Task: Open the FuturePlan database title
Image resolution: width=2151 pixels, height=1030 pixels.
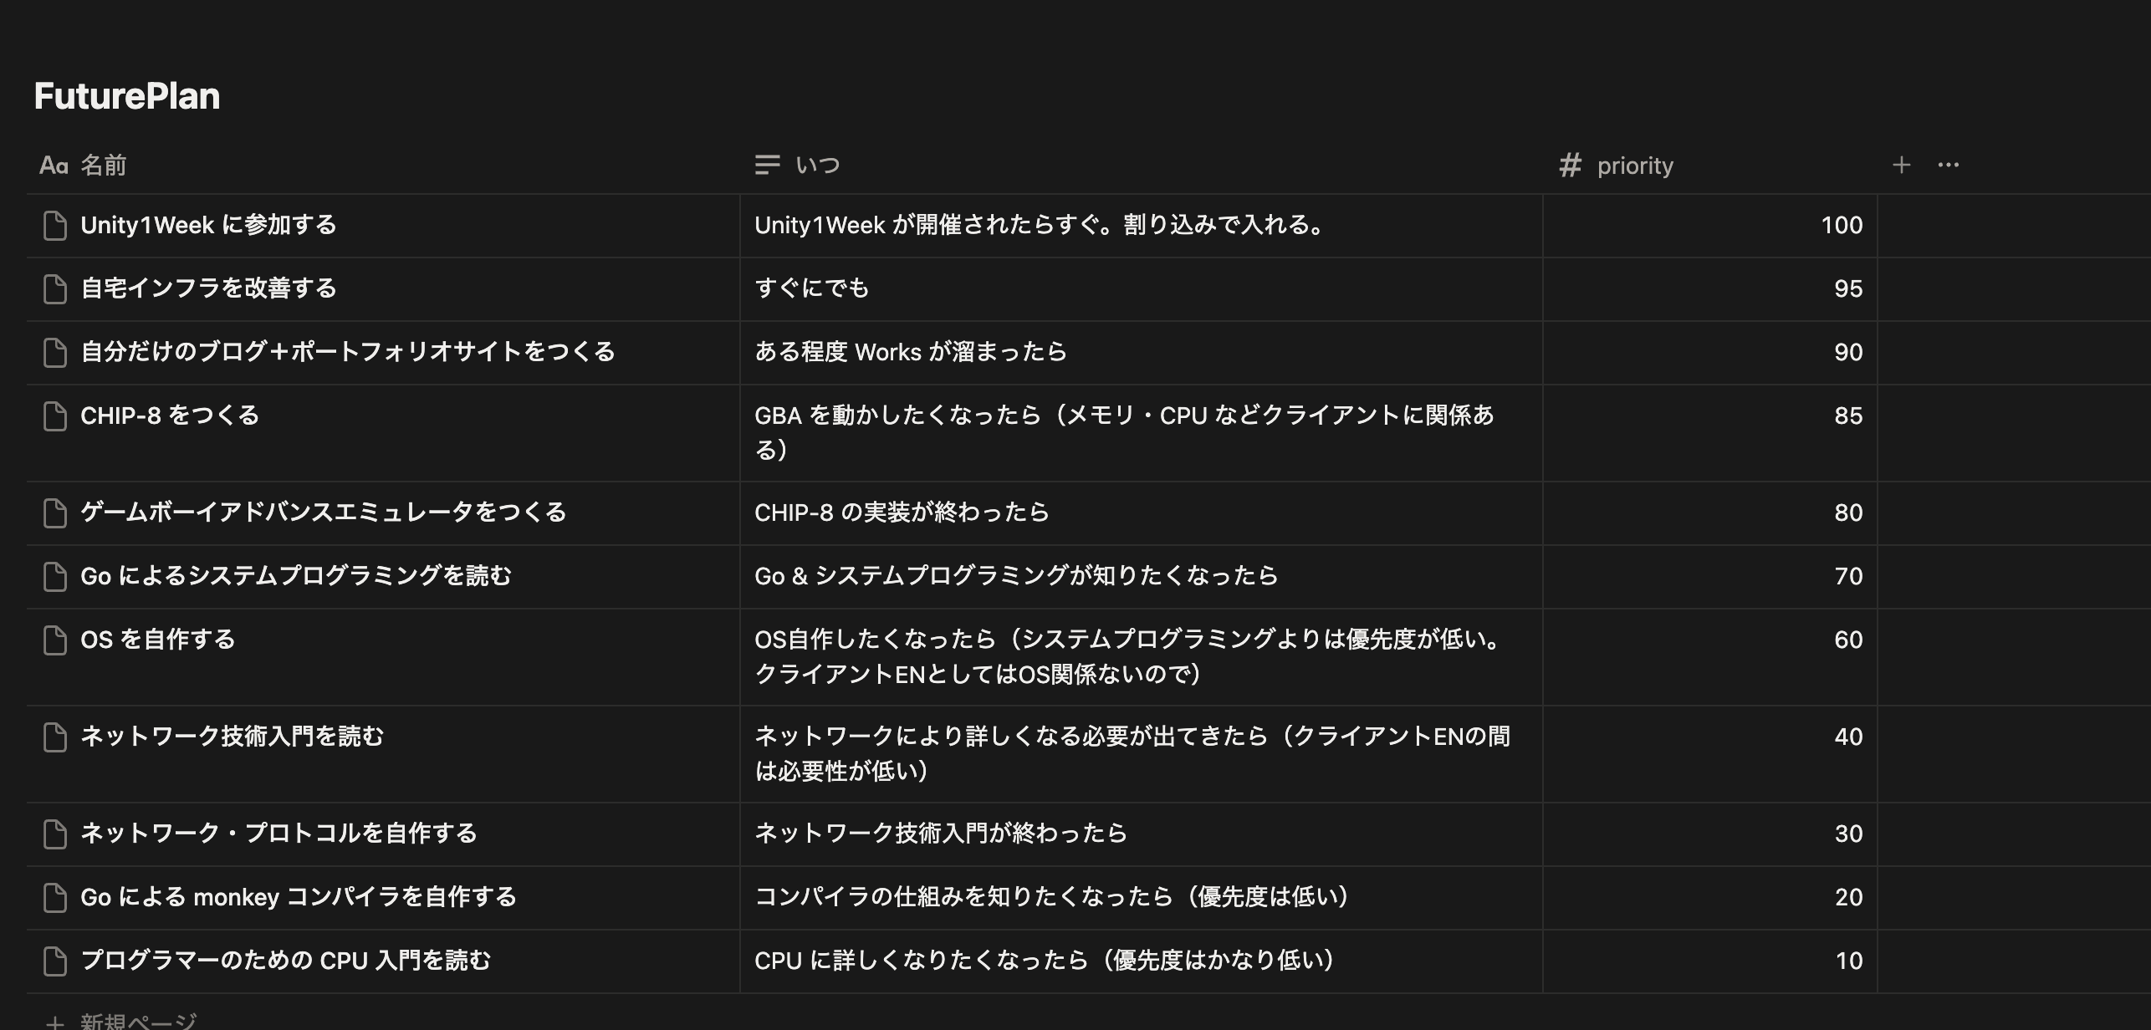Action: pyautogui.click(x=127, y=96)
